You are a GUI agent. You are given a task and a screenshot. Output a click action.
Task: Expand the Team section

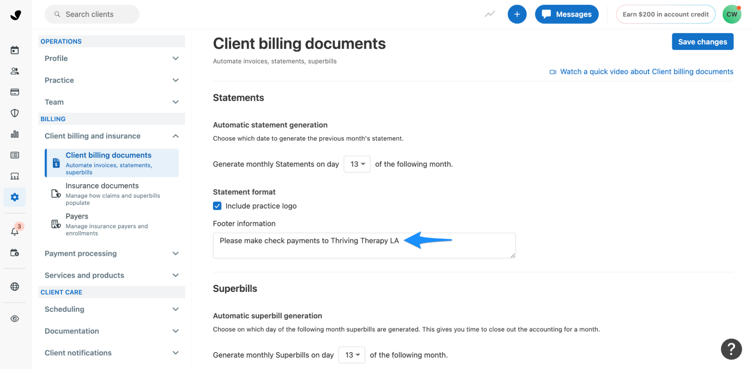pos(111,102)
